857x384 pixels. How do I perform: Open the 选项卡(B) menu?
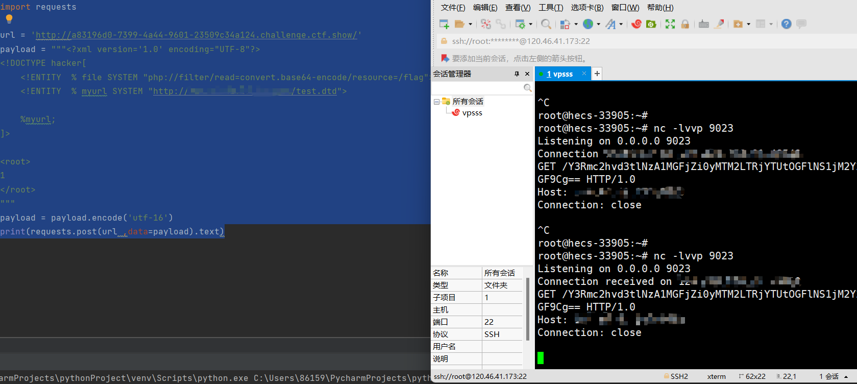[587, 8]
